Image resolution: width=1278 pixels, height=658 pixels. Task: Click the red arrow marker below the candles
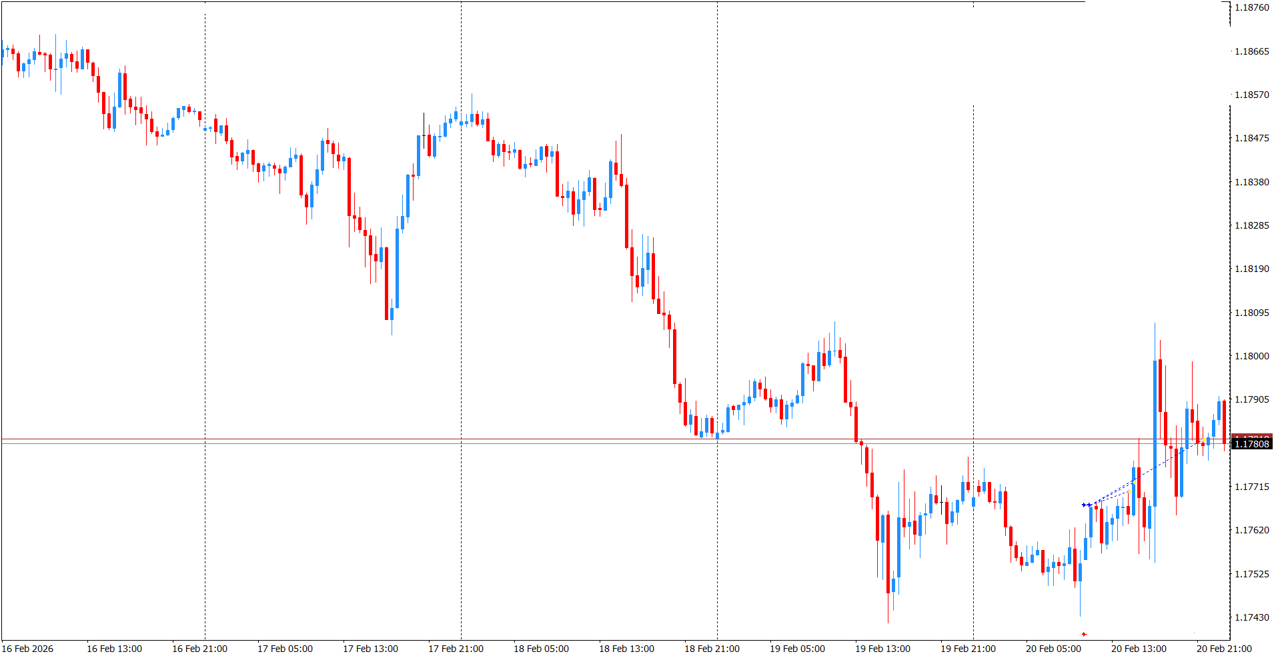[x=1084, y=634]
